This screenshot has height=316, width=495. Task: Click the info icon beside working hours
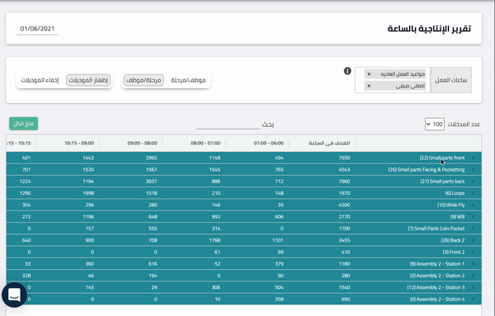(x=347, y=71)
